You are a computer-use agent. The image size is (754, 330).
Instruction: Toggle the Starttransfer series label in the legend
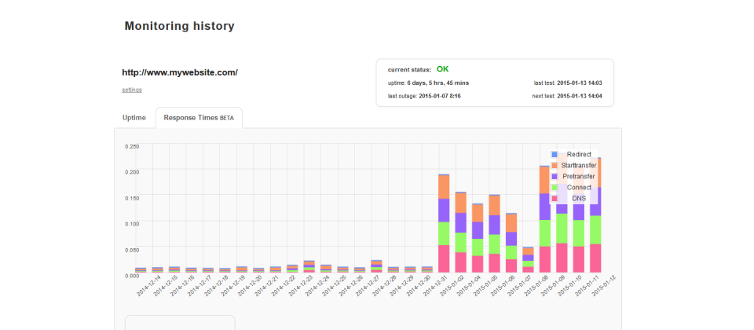579,166
